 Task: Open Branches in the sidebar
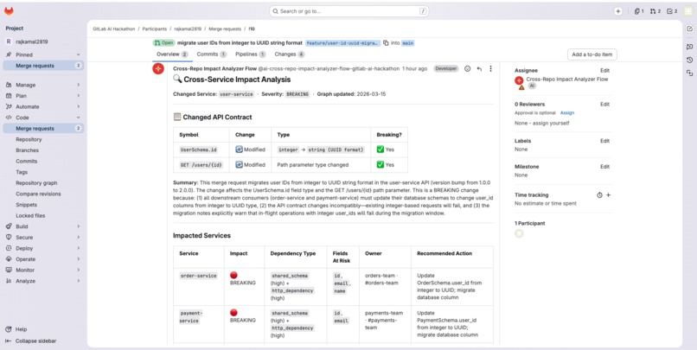[43, 150]
